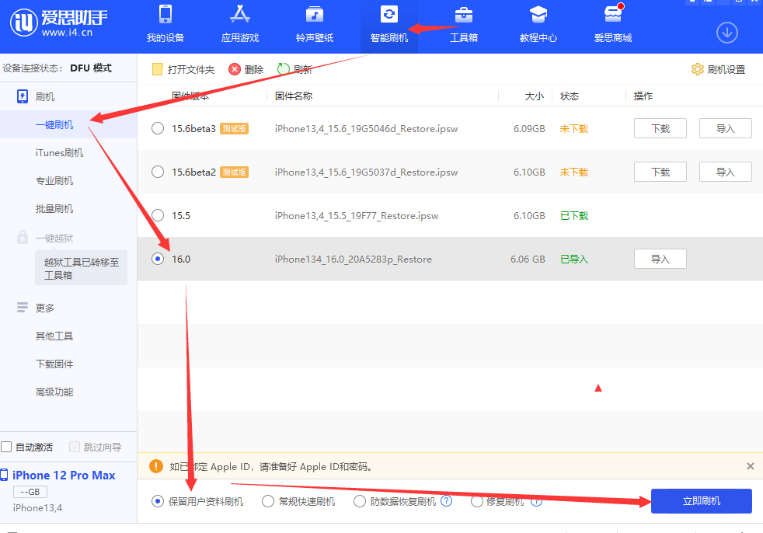Click help icon next to 修复刷机
Viewport: 763px width, 533px height.
point(536,501)
